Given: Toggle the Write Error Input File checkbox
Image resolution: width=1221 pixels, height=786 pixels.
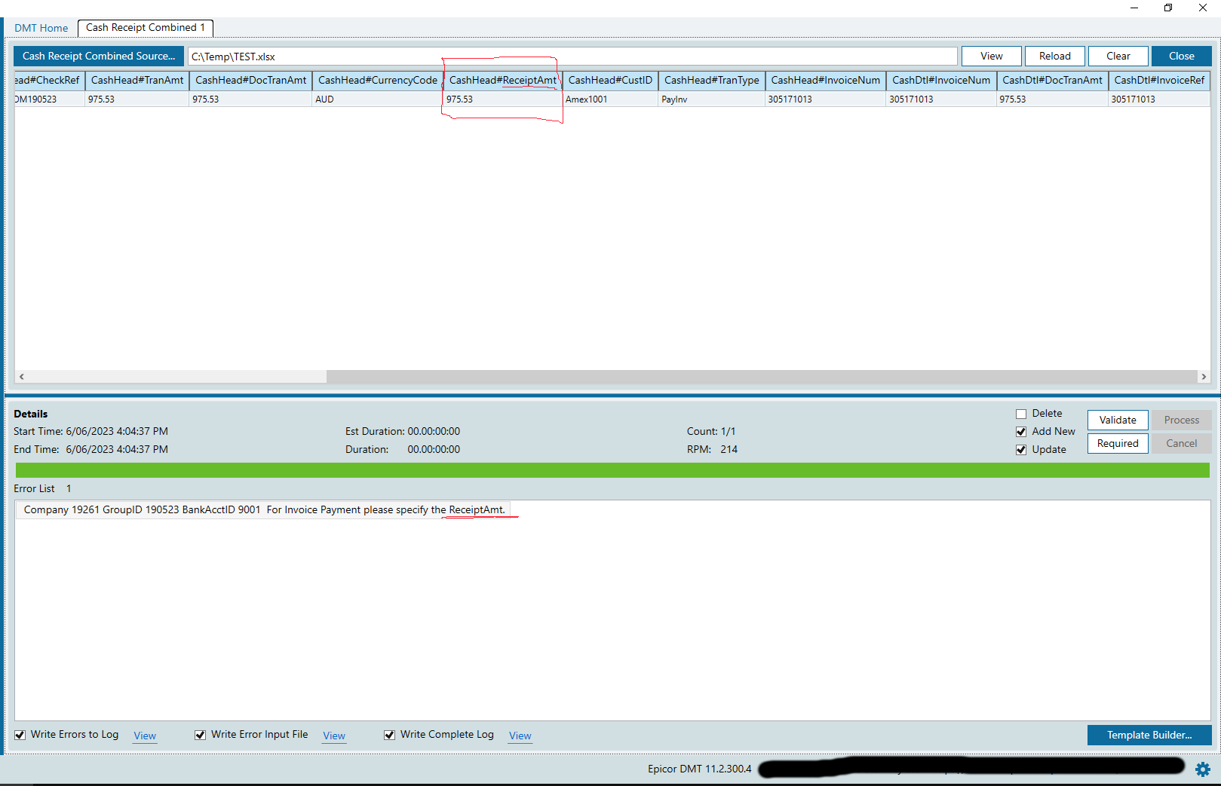Looking at the screenshot, I should click(200, 735).
